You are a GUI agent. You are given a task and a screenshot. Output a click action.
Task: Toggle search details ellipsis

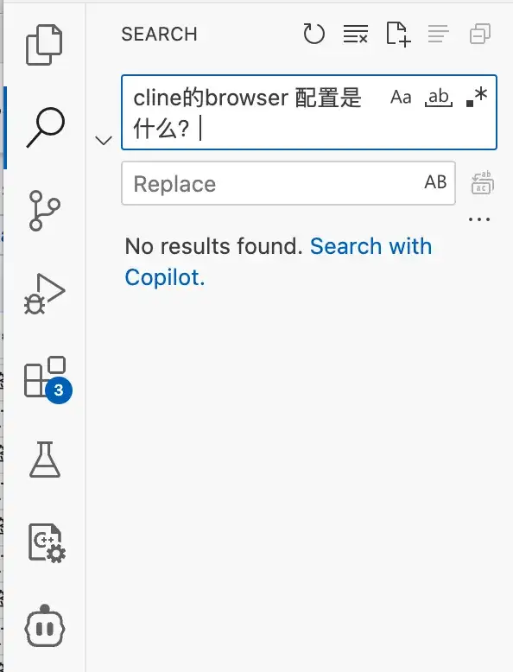coord(479,219)
